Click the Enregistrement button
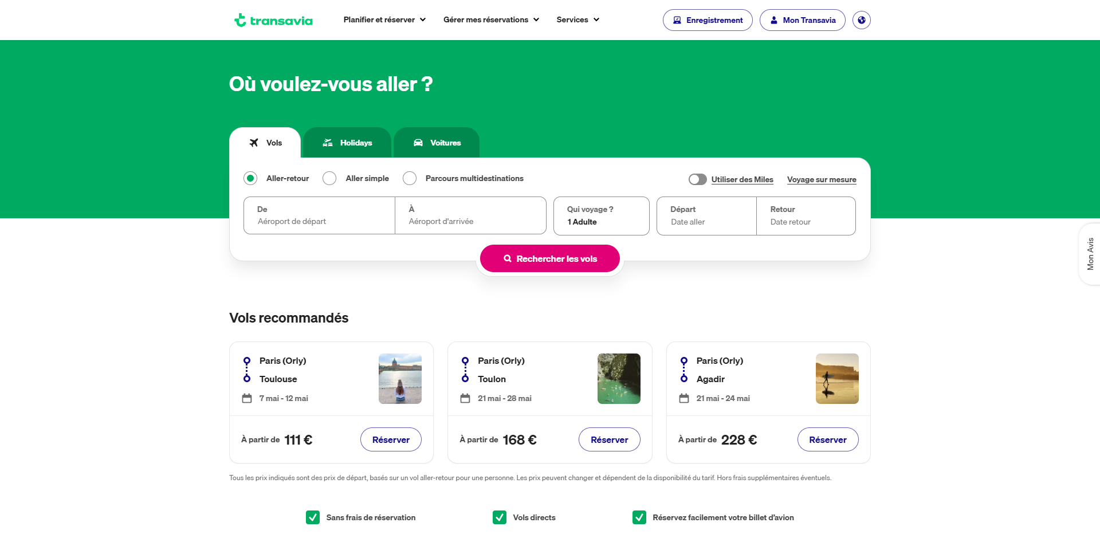This screenshot has width=1100, height=546. (x=708, y=20)
